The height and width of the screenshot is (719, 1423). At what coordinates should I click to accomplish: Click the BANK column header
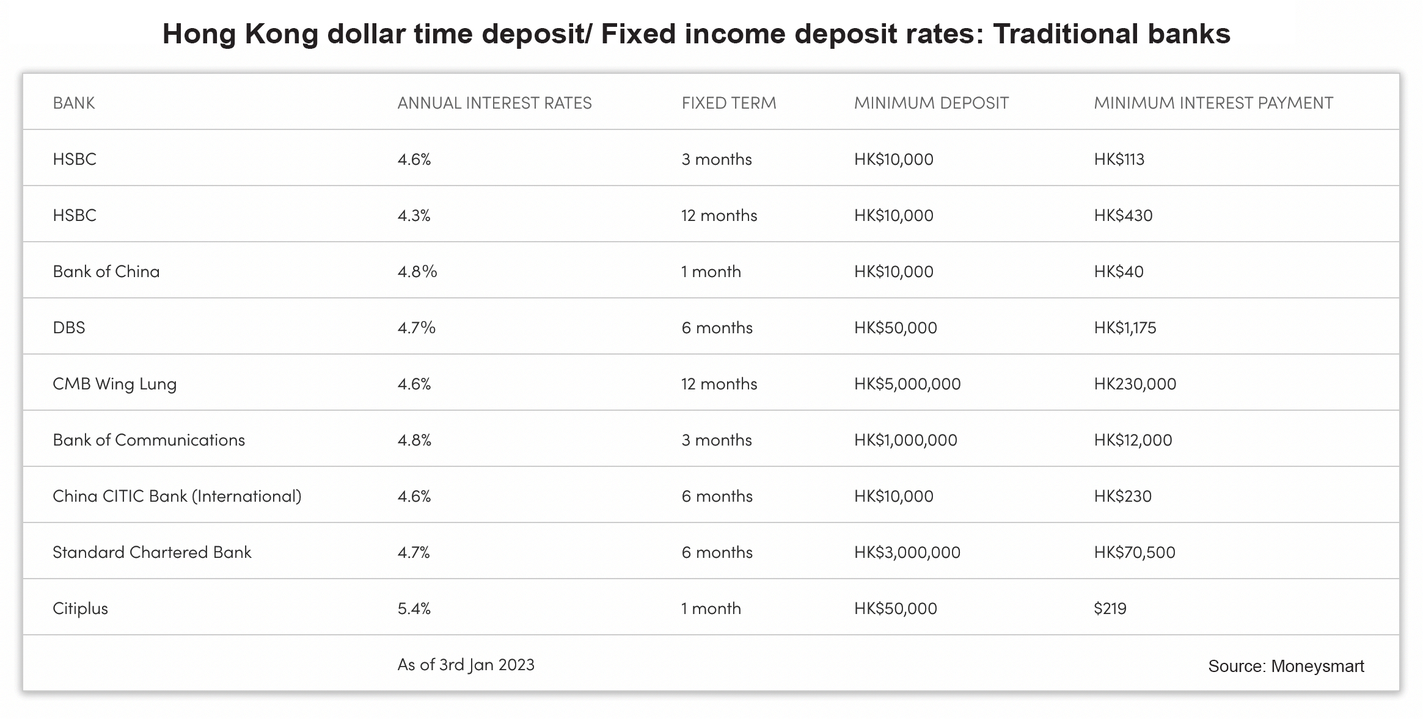74,103
